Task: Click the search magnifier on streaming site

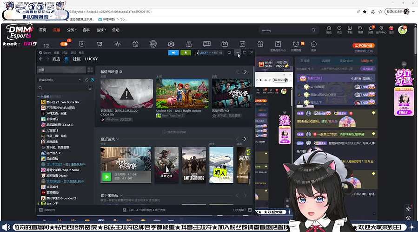Action: click(313, 30)
